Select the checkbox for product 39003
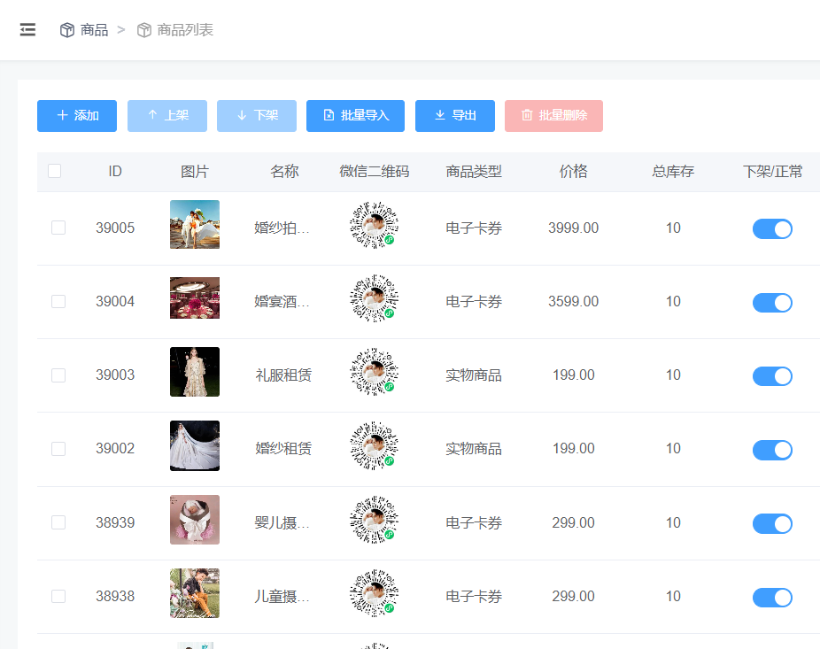 pos(58,375)
